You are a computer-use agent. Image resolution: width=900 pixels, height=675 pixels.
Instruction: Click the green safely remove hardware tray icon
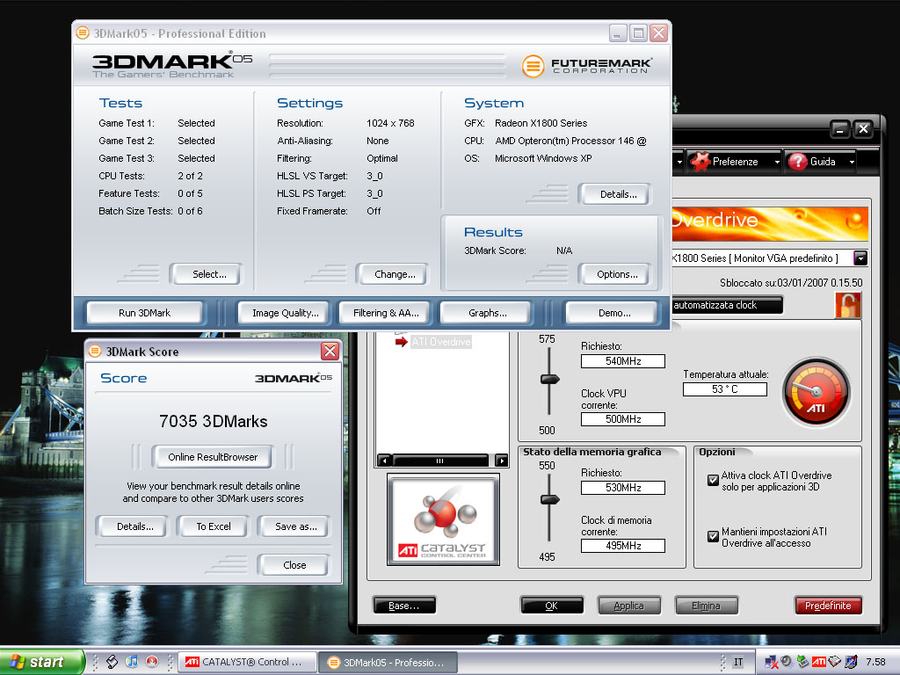coord(803,662)
